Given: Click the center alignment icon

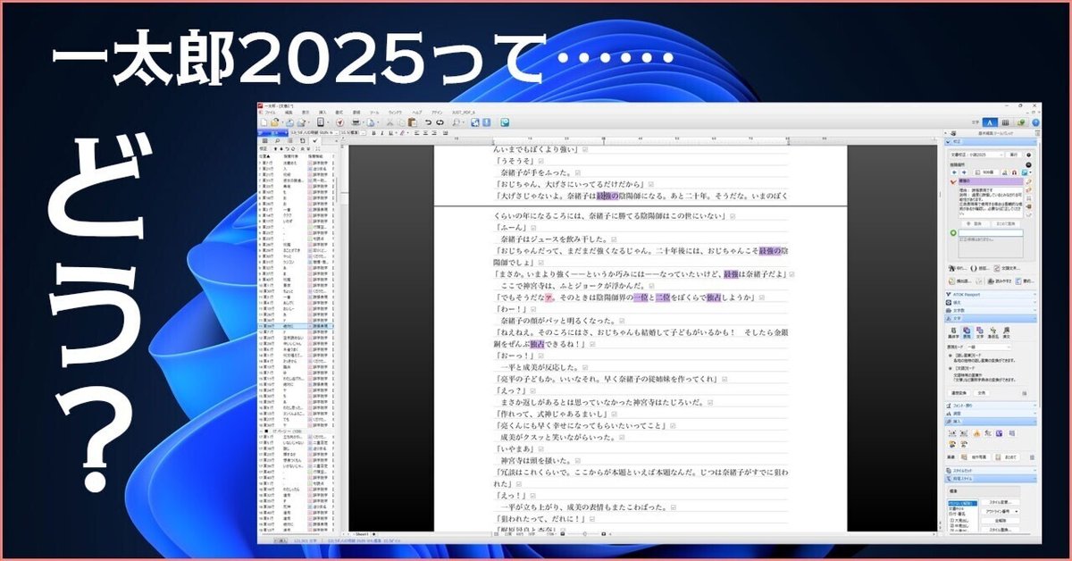Looking at the screenshot, I should click(x=425, y=133).
